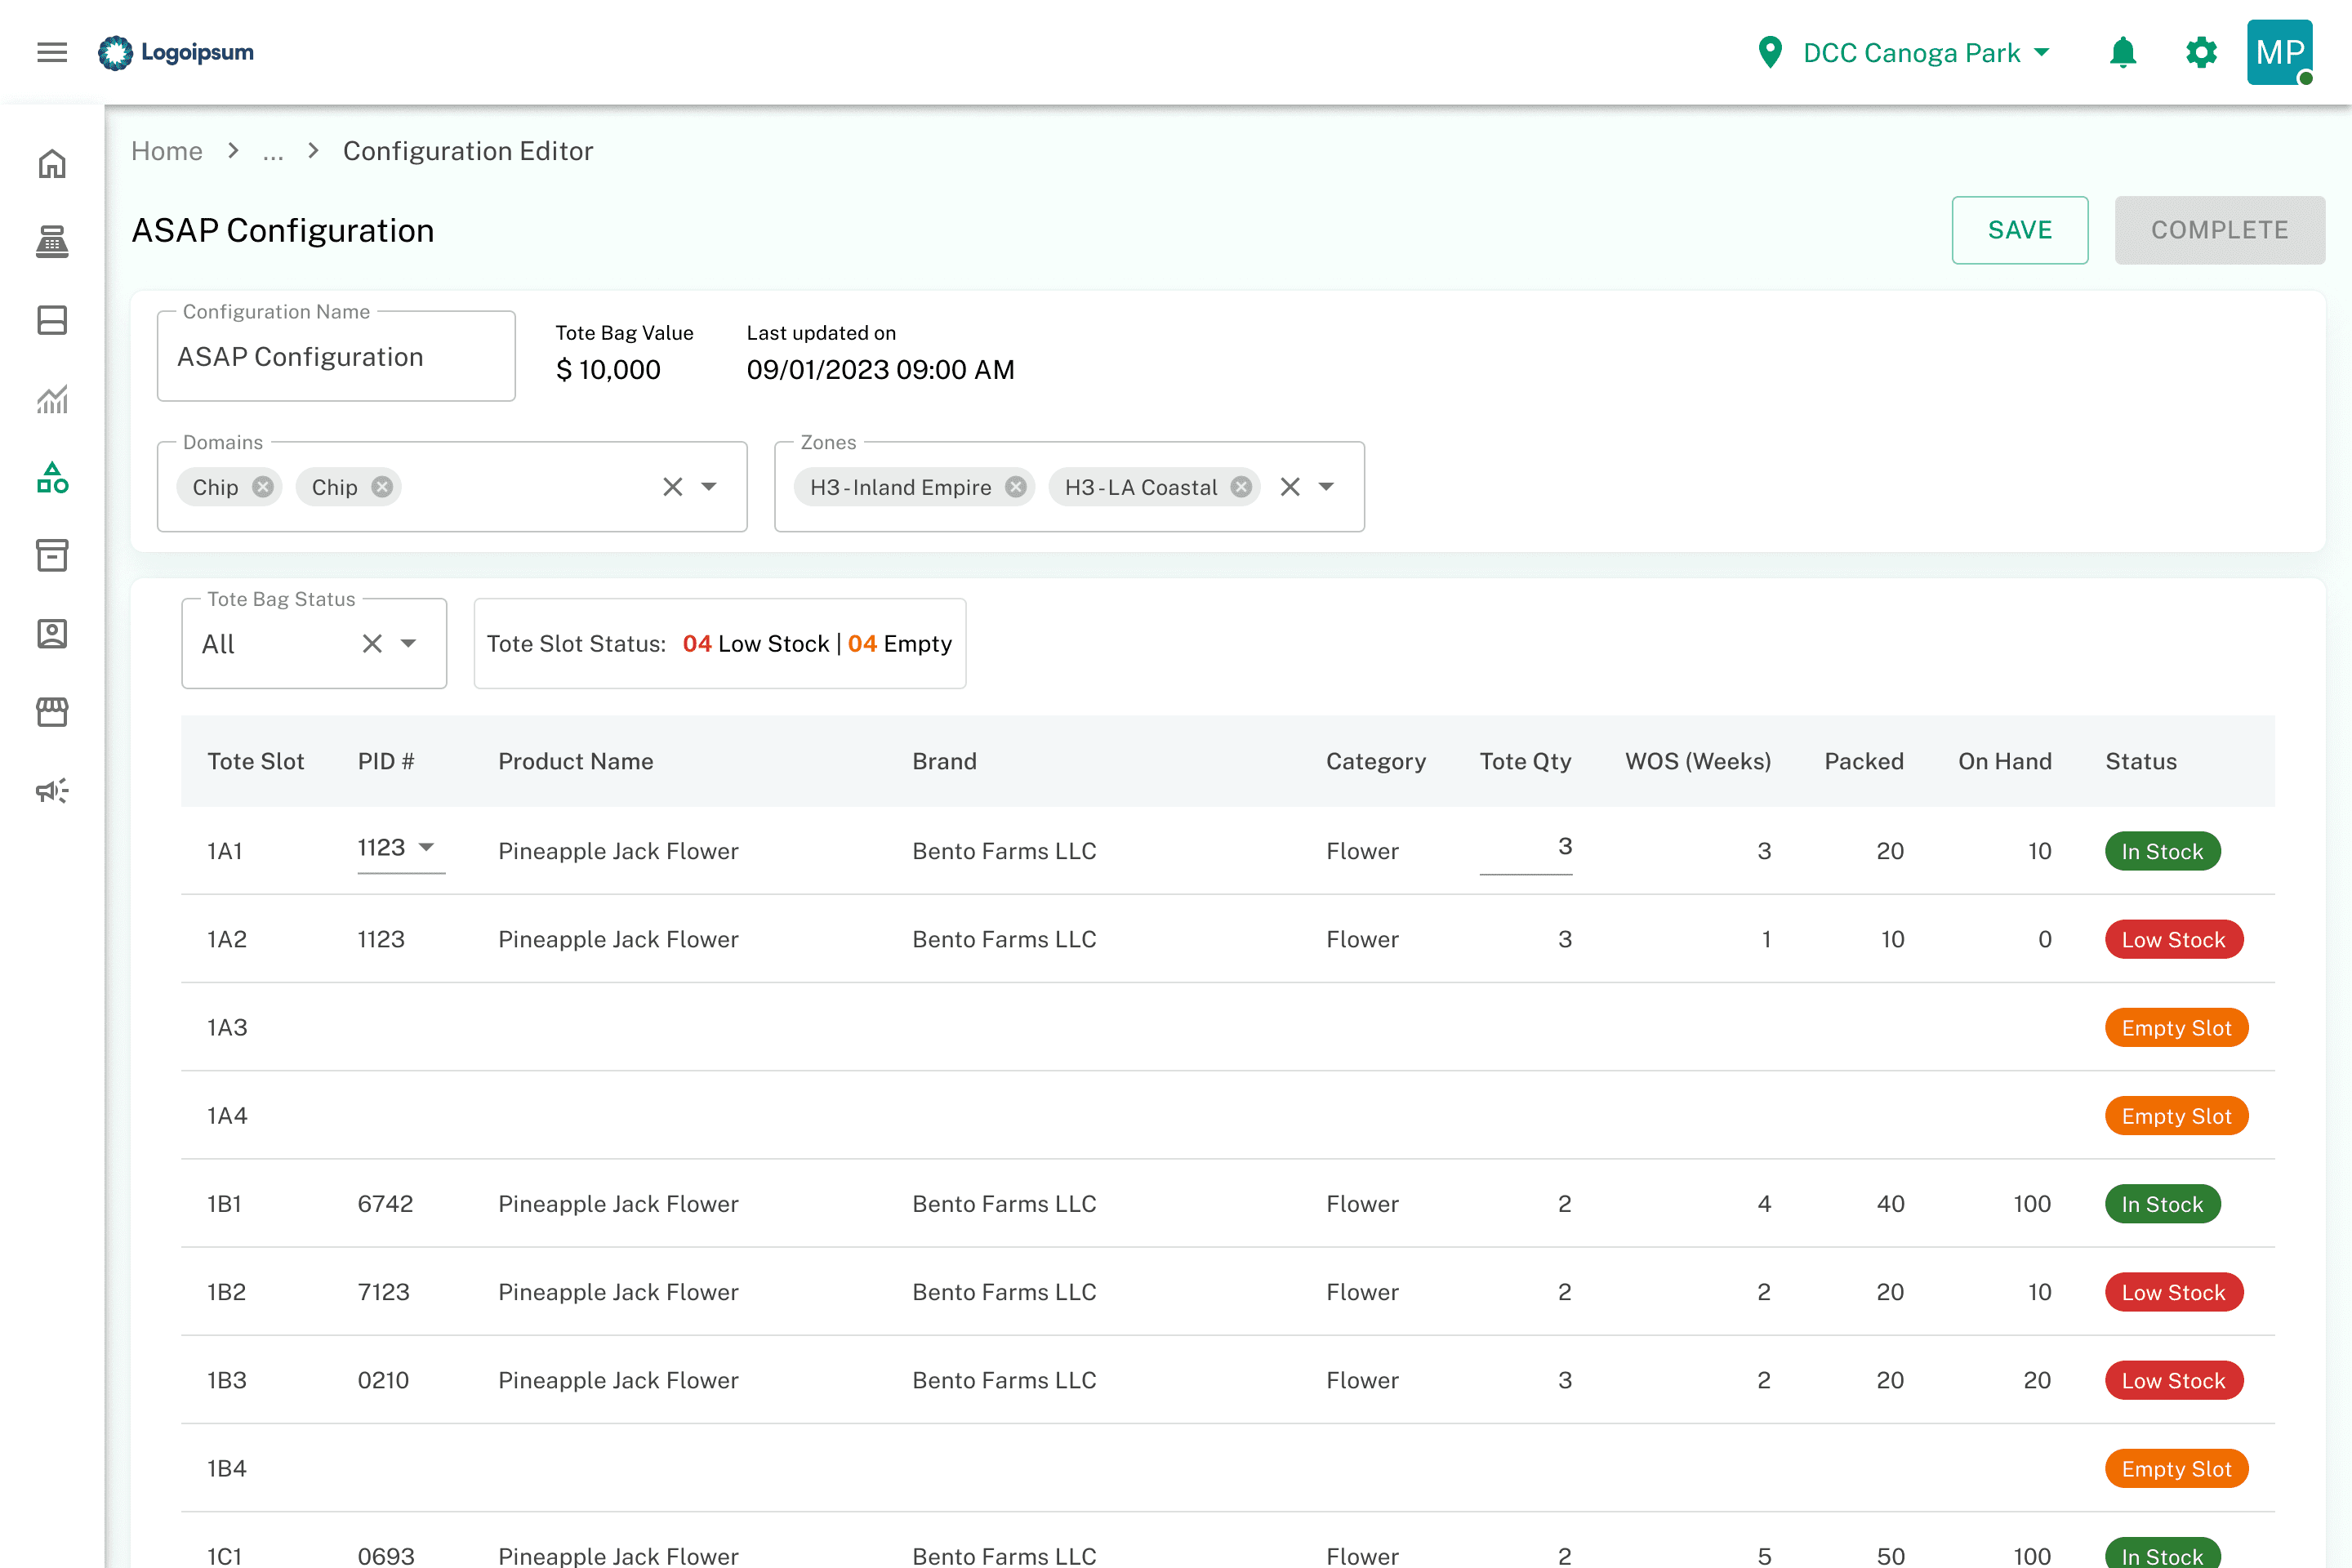Expand the Tote Bag Status dropdown
This screenshot has width=2352, height=1568.
pos(408,644)
